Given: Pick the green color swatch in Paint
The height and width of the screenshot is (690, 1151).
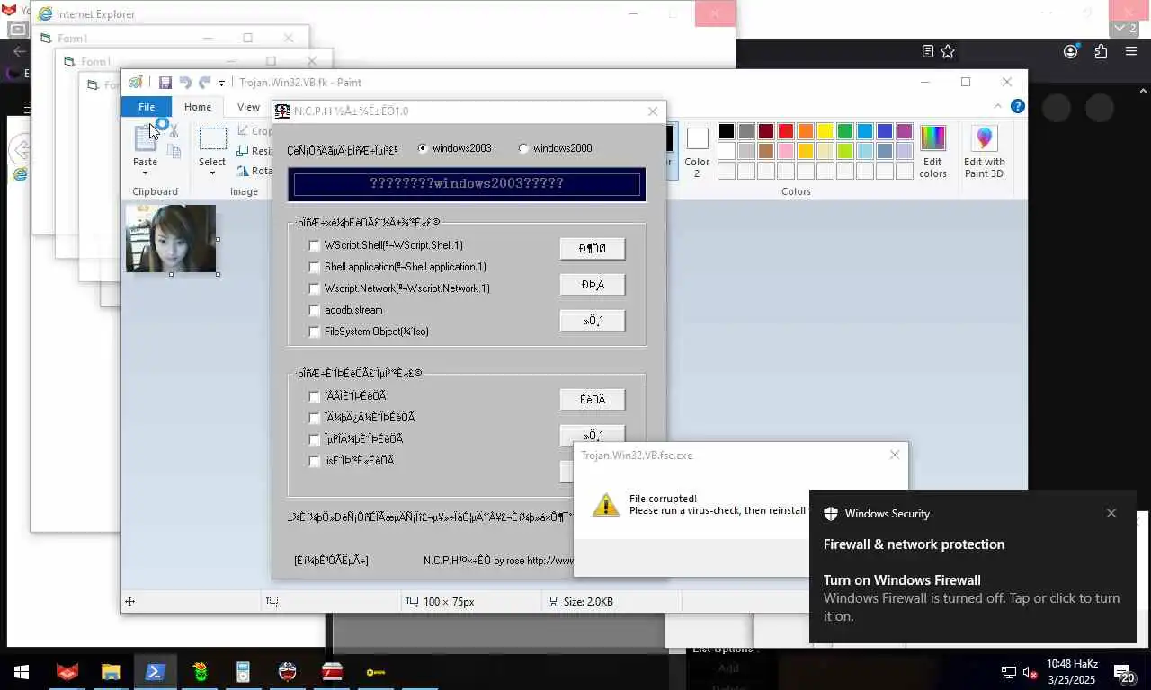Looking at the screenshot, I should click(844, 131).
